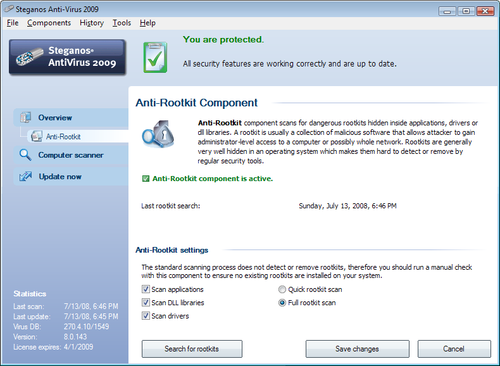Maximize the Steganos Anti-Virus window
Screen dimensions: 500x366
click(466, 11)
